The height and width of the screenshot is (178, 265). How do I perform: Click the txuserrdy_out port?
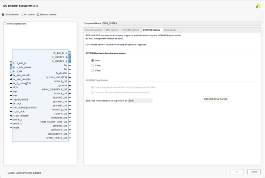[60, 109]
